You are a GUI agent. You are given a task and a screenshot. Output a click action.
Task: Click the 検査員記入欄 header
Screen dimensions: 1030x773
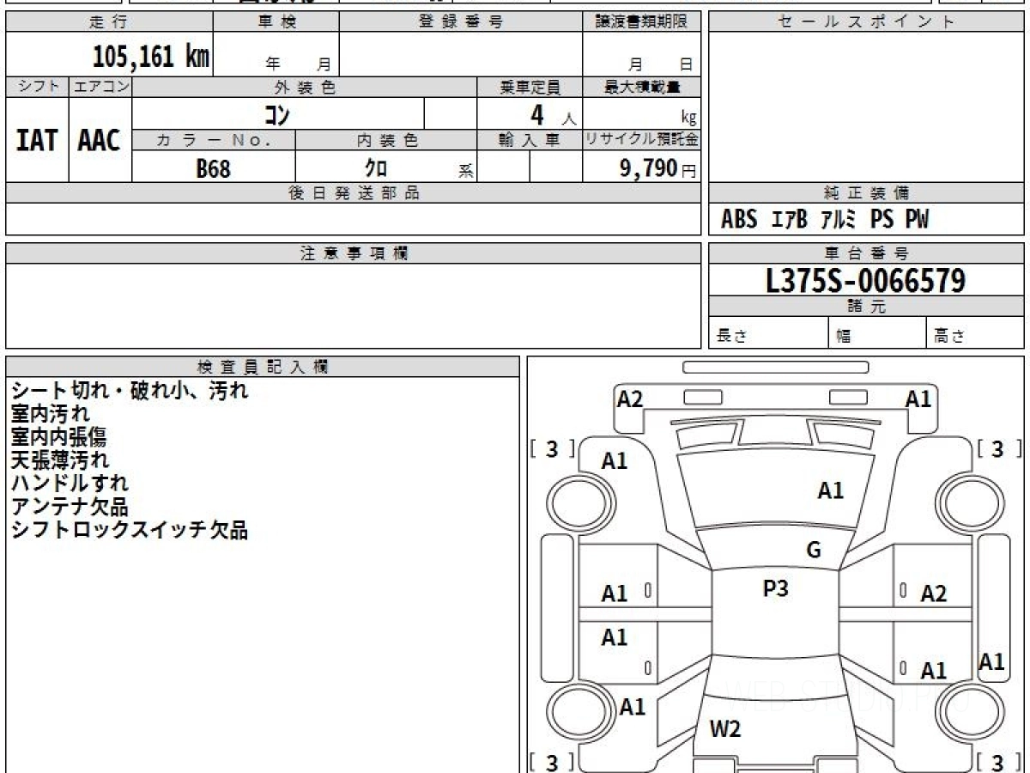coord(263,367)
